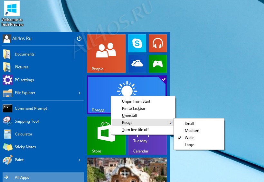Select Pin to taskbar
This screenshot has width=264, height=182.
[x=143, y=108]
